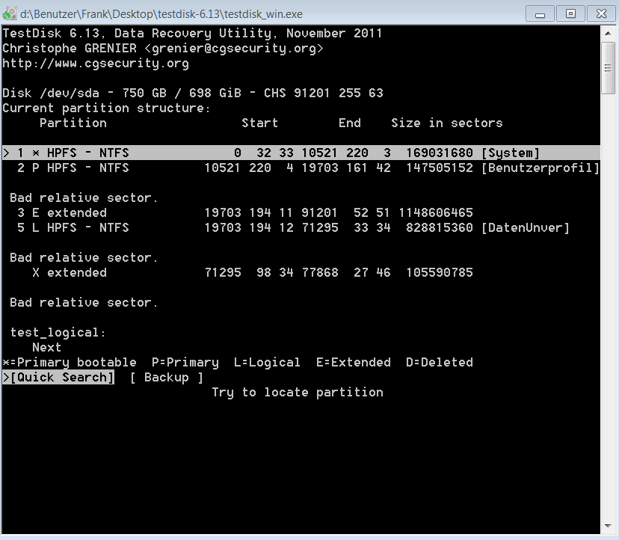
Task: Select the Backup option
Action: [167, 377]
